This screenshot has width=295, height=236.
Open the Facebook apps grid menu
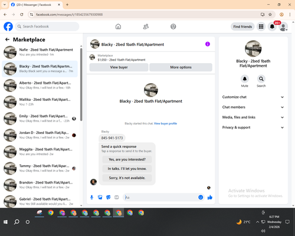click(261, 27)
